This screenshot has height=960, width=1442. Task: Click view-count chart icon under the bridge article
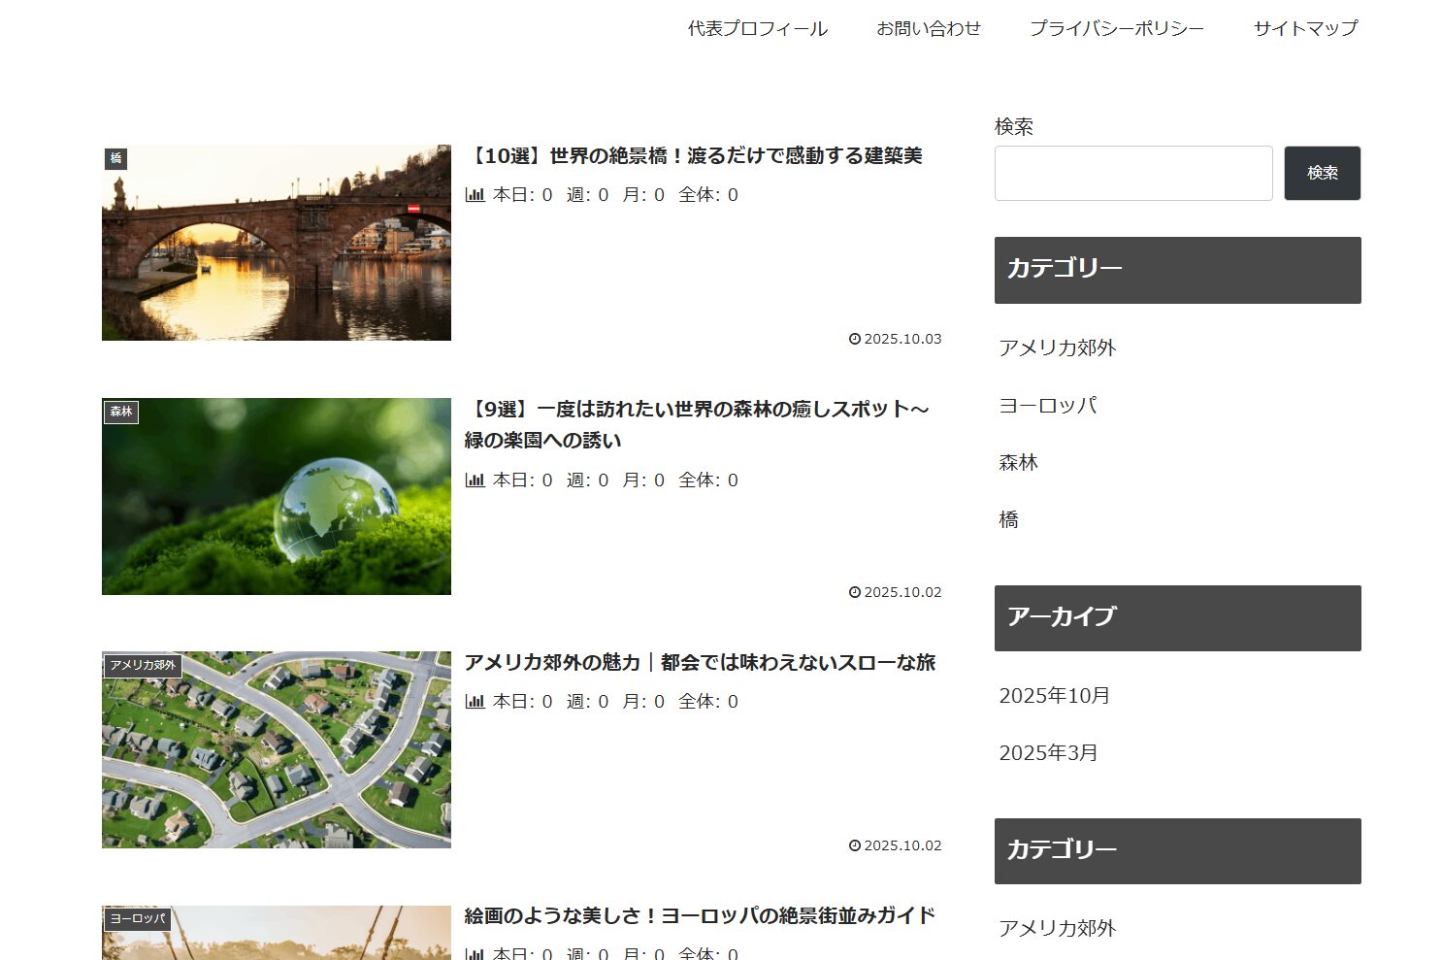[475, 195]
